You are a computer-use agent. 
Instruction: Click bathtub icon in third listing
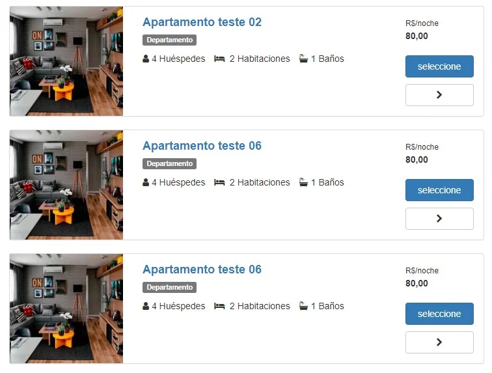tap(303, 306)
